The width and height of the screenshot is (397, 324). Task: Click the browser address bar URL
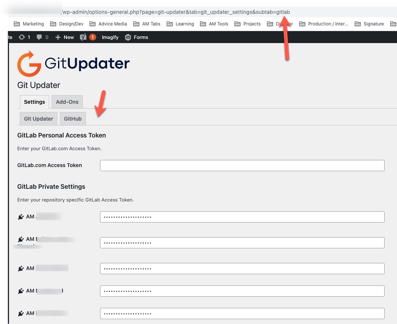click(x=176, y=12)
